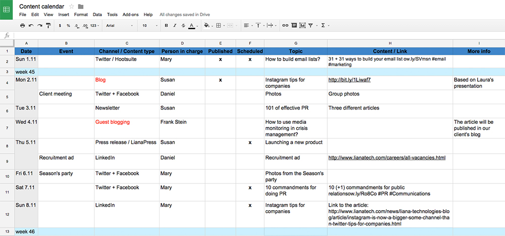Screen dimensions: 505x236
Task: Click the Insert comment icon
Action: click(294, 25)
